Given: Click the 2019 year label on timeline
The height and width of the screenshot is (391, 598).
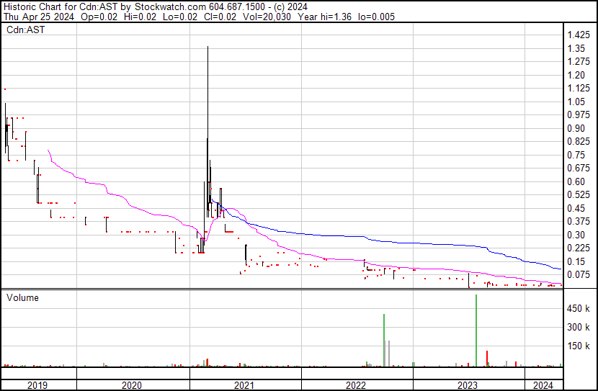Looking at the screenshot, I should pos(37,385).
